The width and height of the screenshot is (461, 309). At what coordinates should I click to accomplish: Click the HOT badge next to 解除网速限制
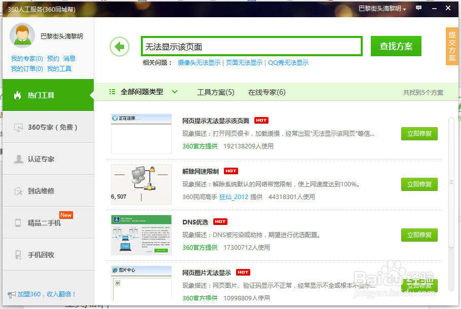tap(231, 171)
